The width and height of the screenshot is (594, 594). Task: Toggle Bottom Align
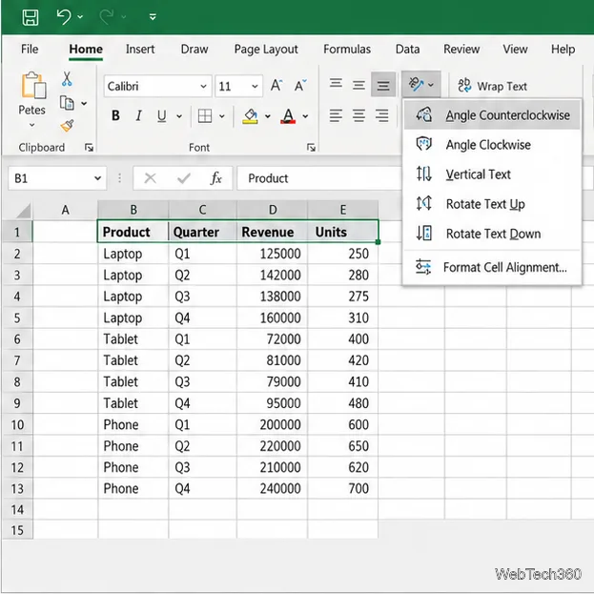(383, 85)
